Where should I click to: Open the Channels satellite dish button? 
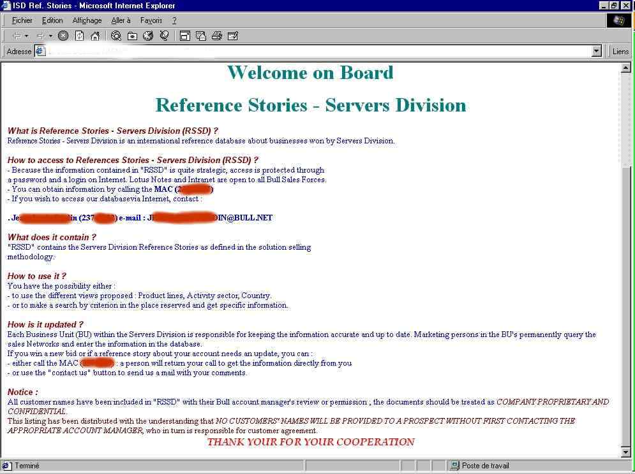click(164, 36)
